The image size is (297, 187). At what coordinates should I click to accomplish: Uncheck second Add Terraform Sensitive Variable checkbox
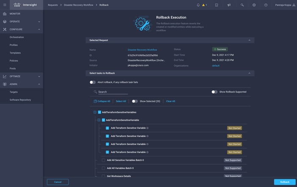[107, 136]
